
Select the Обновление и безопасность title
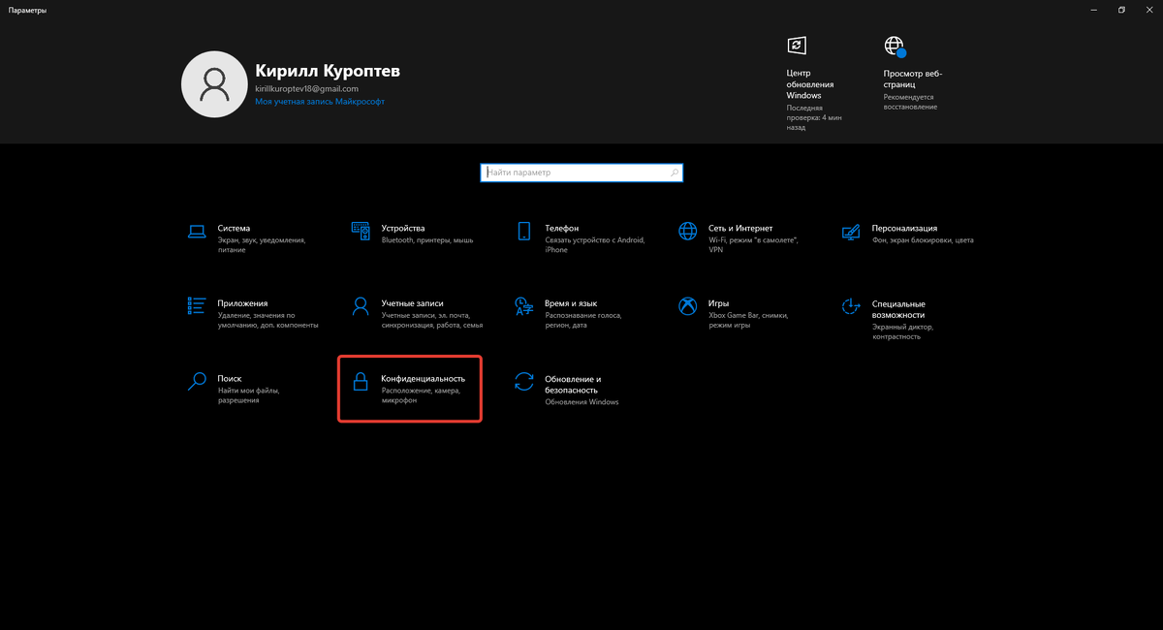[574, 384]
